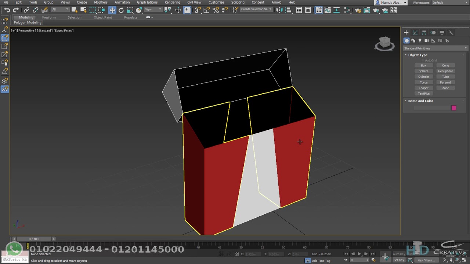Open the Modifiers menu
The height and width of the screenshot is (264, 470).
[101, 2]
